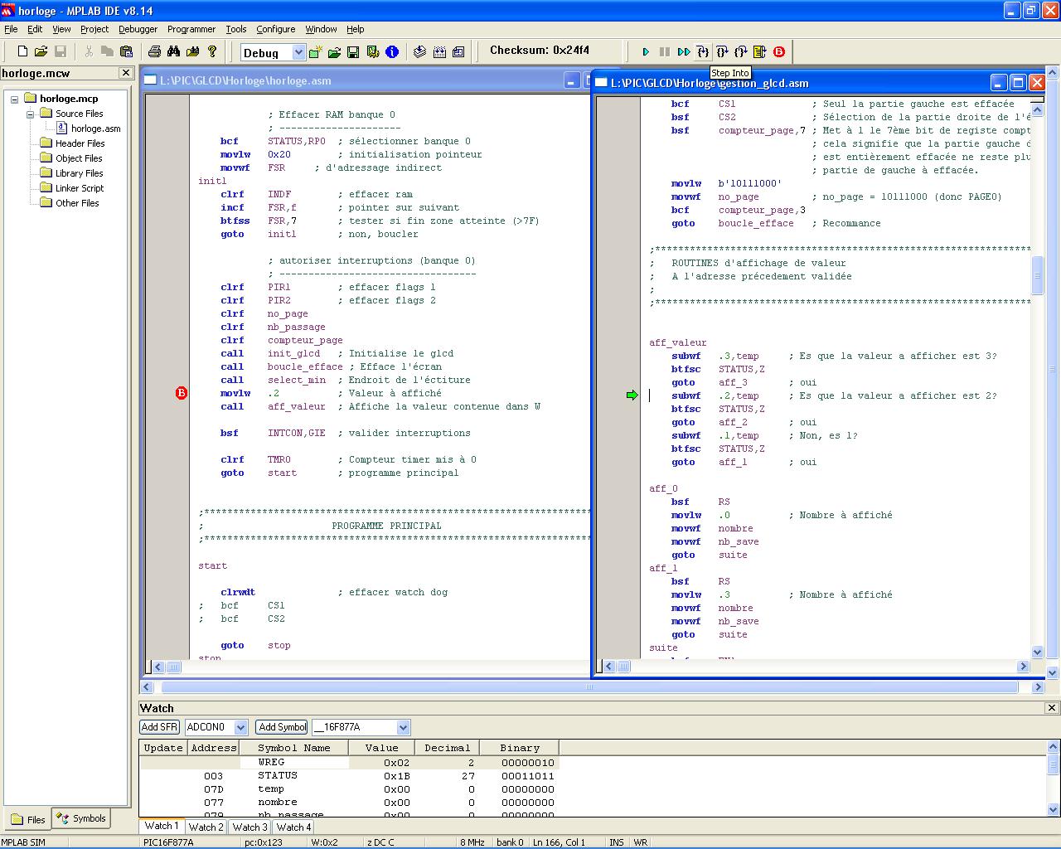Click the Print icon in toolbar
The width and height of the screenshot is (1061, 849).
[x=154, y=52]
